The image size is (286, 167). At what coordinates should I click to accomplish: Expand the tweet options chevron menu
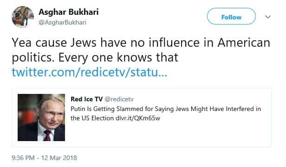267,17
